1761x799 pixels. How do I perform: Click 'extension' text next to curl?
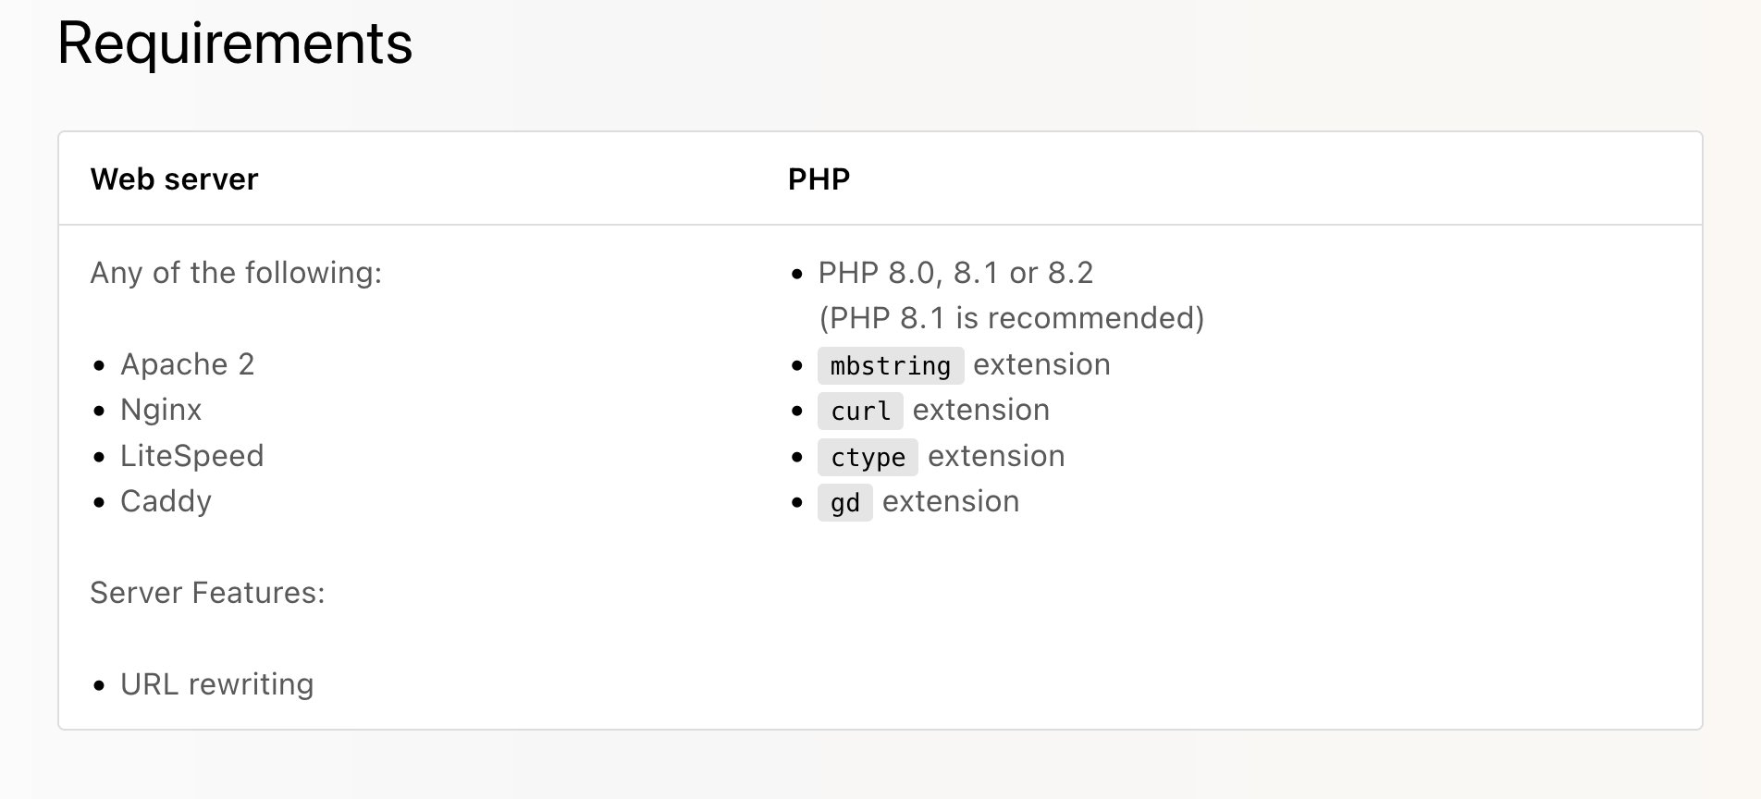981,410
